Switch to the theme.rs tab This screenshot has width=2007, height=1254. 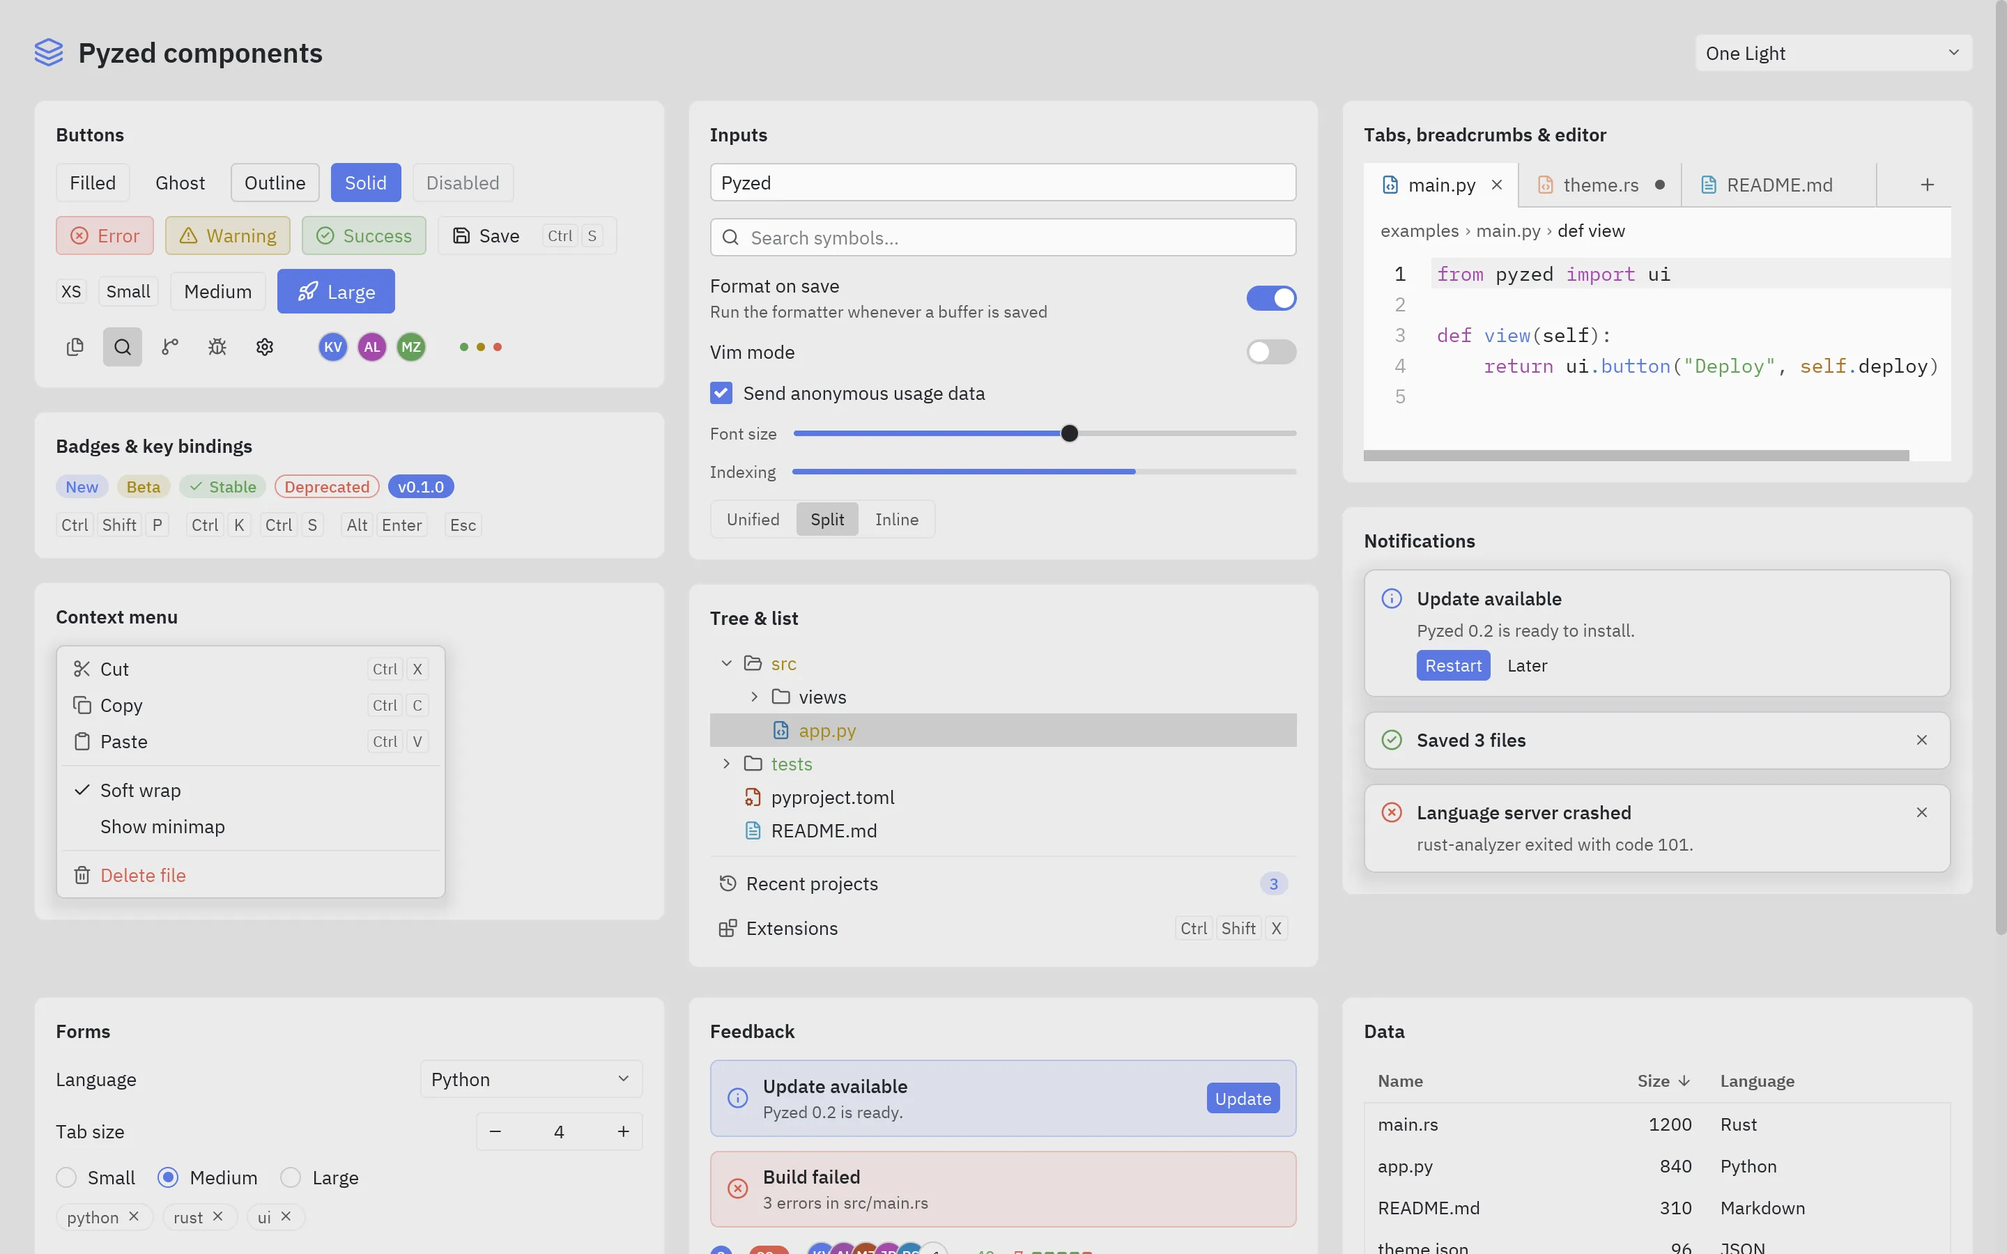click(x=1600, y=185)
